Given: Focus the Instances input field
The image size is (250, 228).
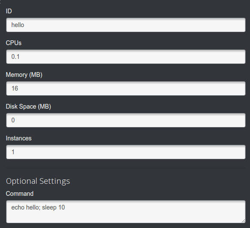Looking at the screenshot, I should (x=126, y=152).
